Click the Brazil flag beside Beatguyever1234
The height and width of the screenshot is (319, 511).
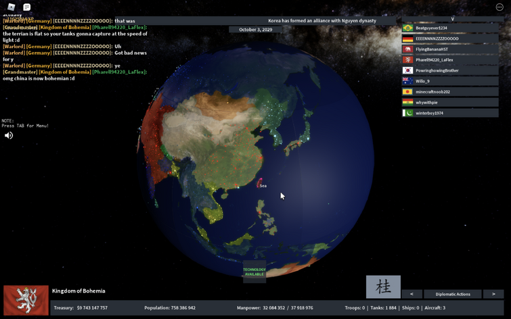407,28
